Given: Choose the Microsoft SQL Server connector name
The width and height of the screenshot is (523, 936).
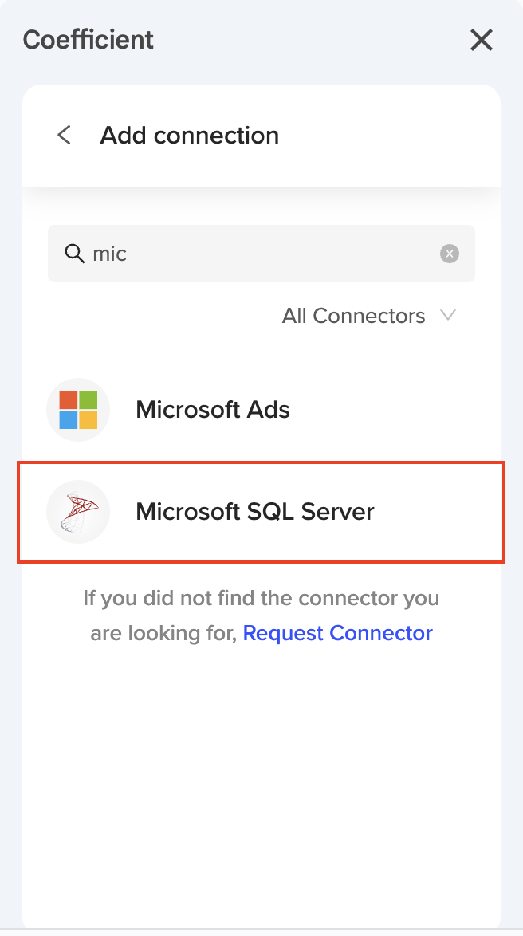Looking at the screenshot, I should 255,511.
